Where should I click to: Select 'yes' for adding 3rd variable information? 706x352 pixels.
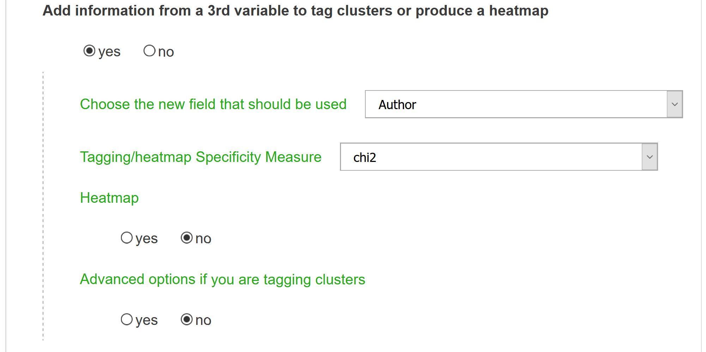(89, 51)
